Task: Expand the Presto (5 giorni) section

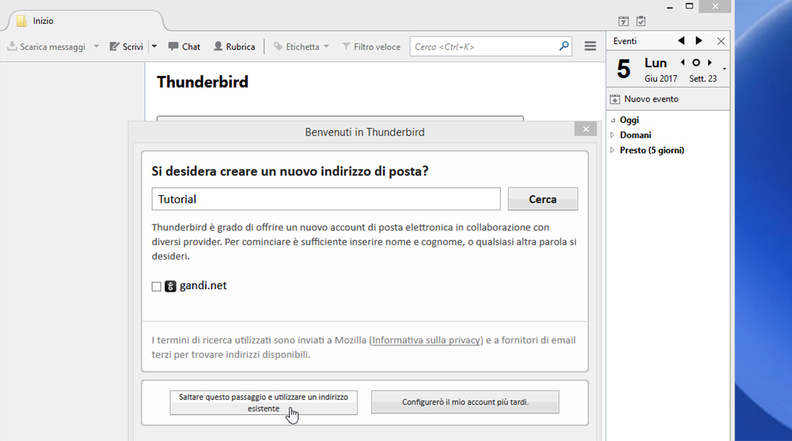Action: pos(612,151)
